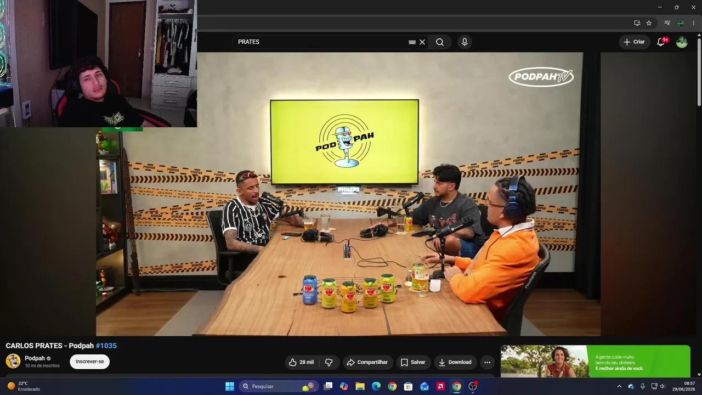The height and width of the screenshot is (395, 702).
Task: Click the #1035 hashtag link in title
Action: pyautogui.click(x=106, y=346)
